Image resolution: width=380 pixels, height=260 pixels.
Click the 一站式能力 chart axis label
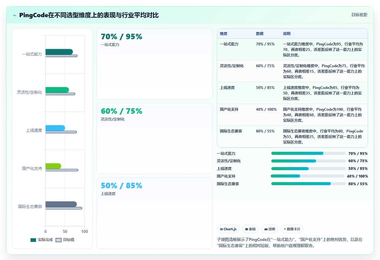point(32,54)
